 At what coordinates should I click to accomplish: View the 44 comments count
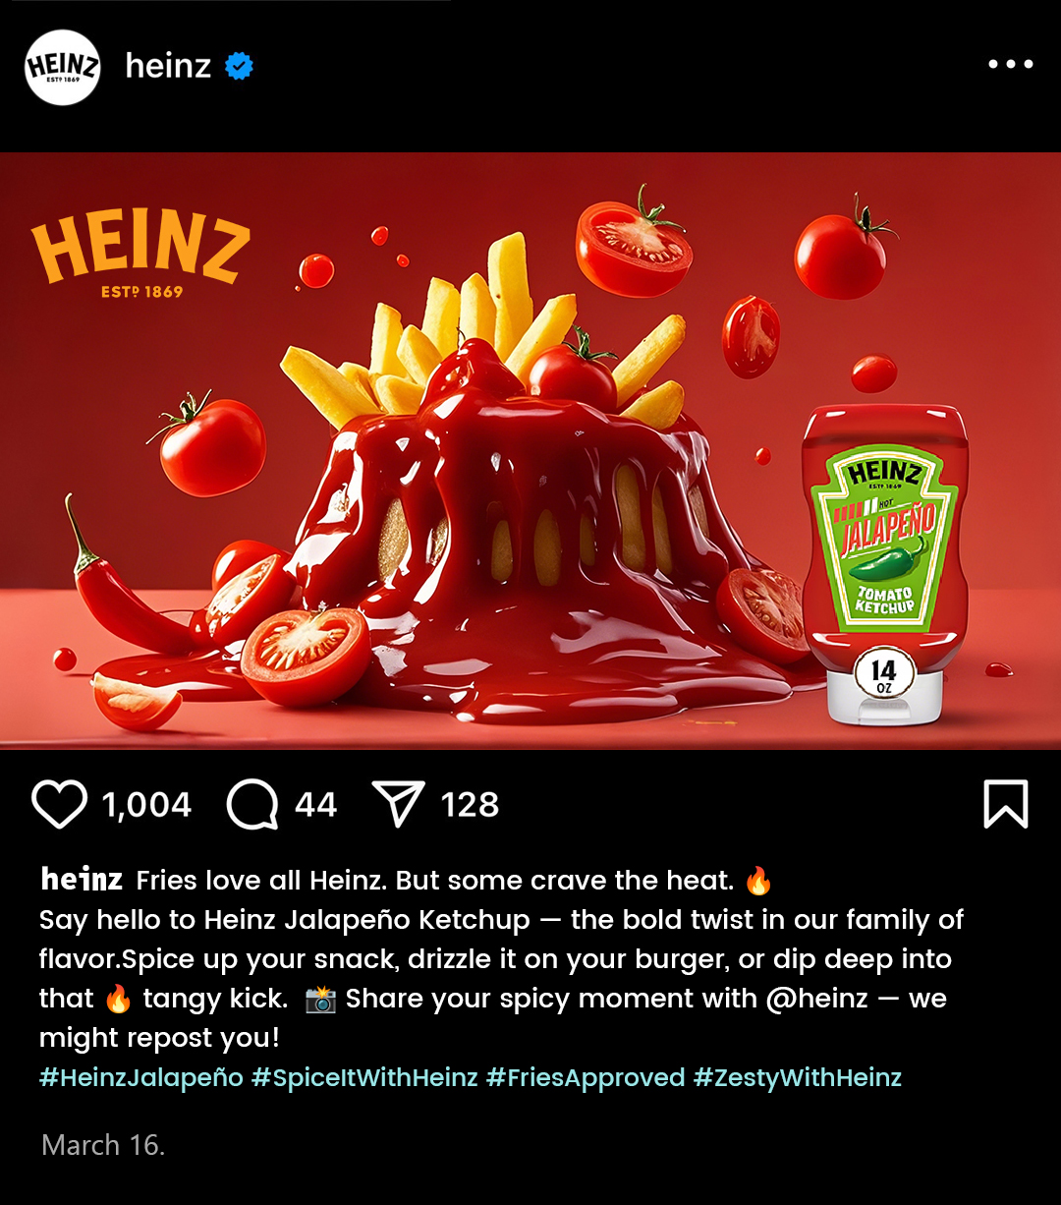pos(315,805)
